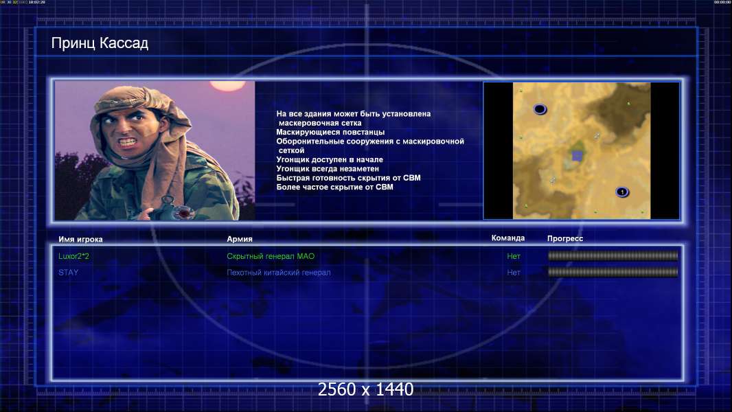732x412 pixels.
Task: Click the "Принц Кассад" title text
Action: [100, 43]
